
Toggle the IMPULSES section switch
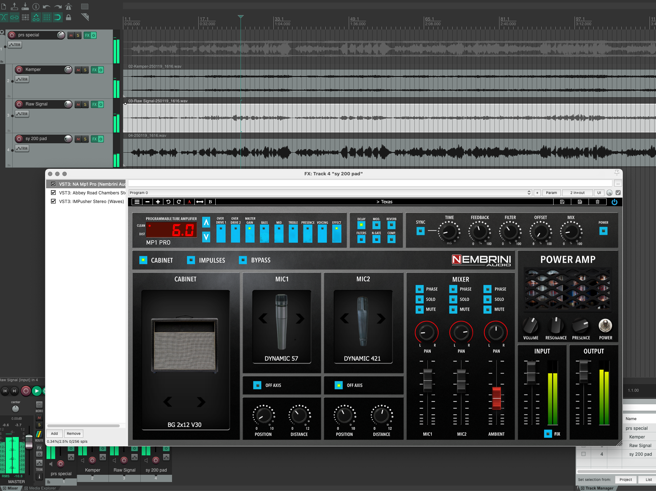(x=191, y=260)
